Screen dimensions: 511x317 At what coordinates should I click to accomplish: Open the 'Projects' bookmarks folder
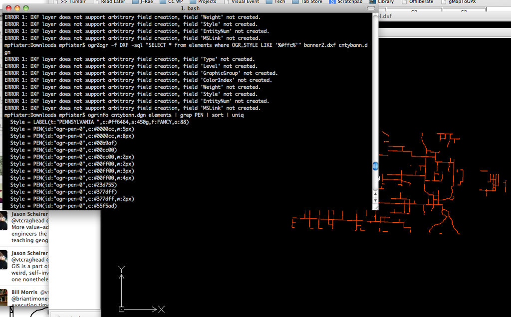204,1
